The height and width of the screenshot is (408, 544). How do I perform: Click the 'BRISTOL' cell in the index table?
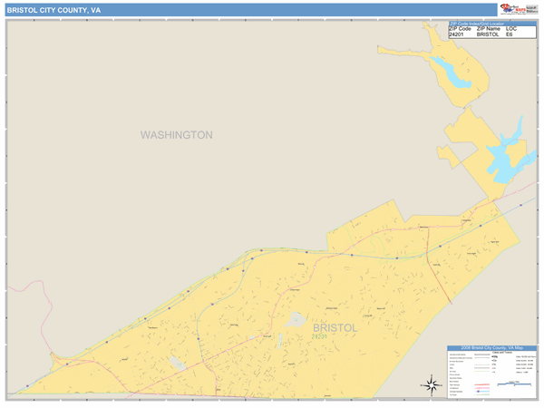pyautogui.click(x=488, y=34)
